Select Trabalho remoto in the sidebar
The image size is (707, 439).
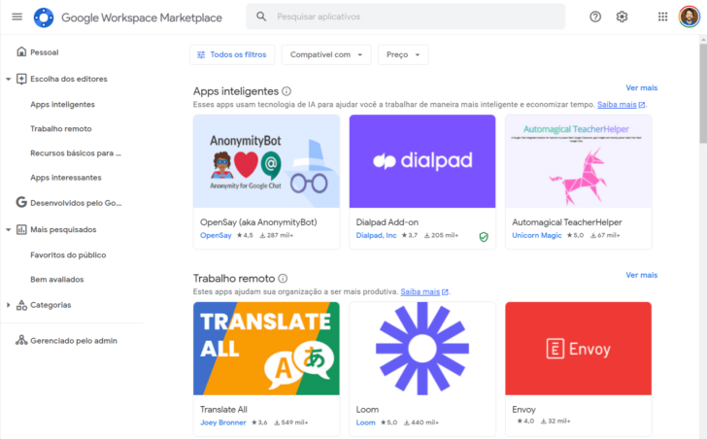pos(61,128)
